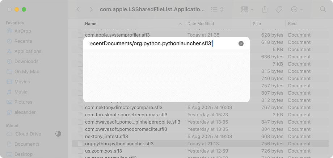Expand the more actions ellipsis menu
The width and height of the screenshot is (333, 158).
(296, 9)
